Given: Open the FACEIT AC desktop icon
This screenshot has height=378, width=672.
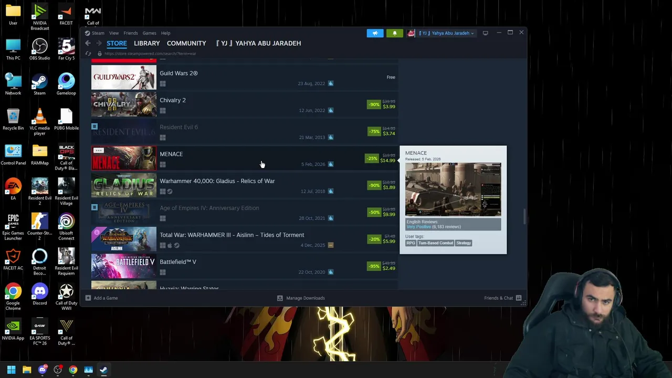Looking at the screenshot, I should point(13,259).
